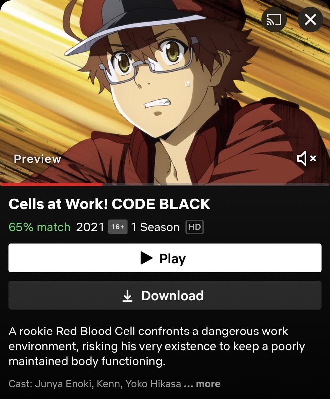Click the black play triangle icon

point(146,258)
